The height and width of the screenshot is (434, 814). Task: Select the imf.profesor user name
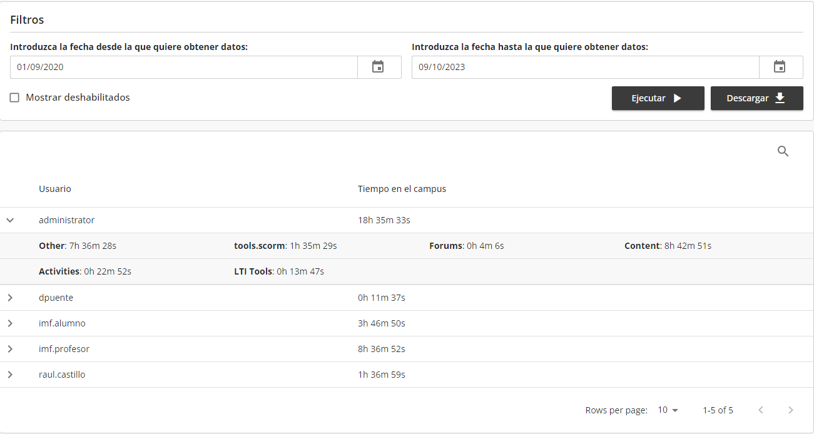tap(64, 349)
